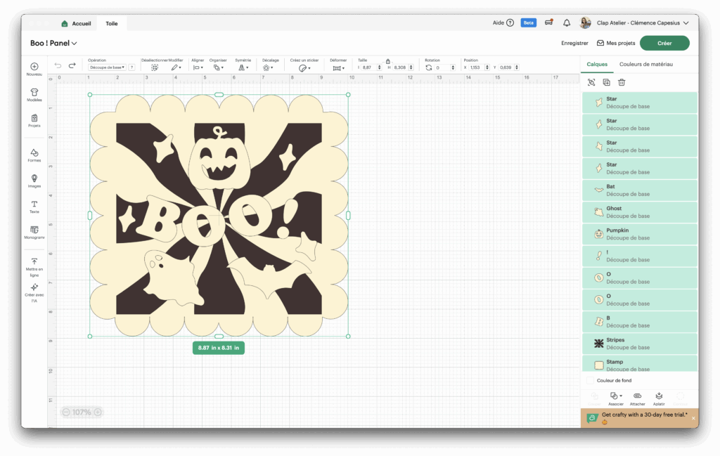
Task: Open the Opération dropdown
Action: [x=107, y=67]
